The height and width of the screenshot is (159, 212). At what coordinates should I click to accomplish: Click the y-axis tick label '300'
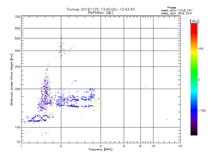pos(18,67)
